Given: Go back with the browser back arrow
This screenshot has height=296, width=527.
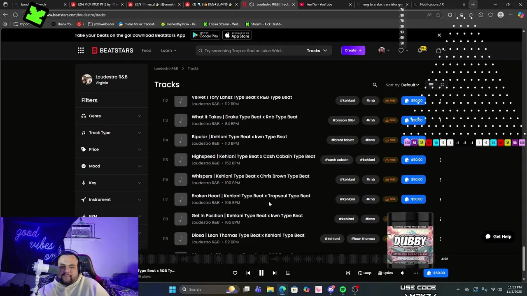Looking at the screenshot, I should (5, 15).
